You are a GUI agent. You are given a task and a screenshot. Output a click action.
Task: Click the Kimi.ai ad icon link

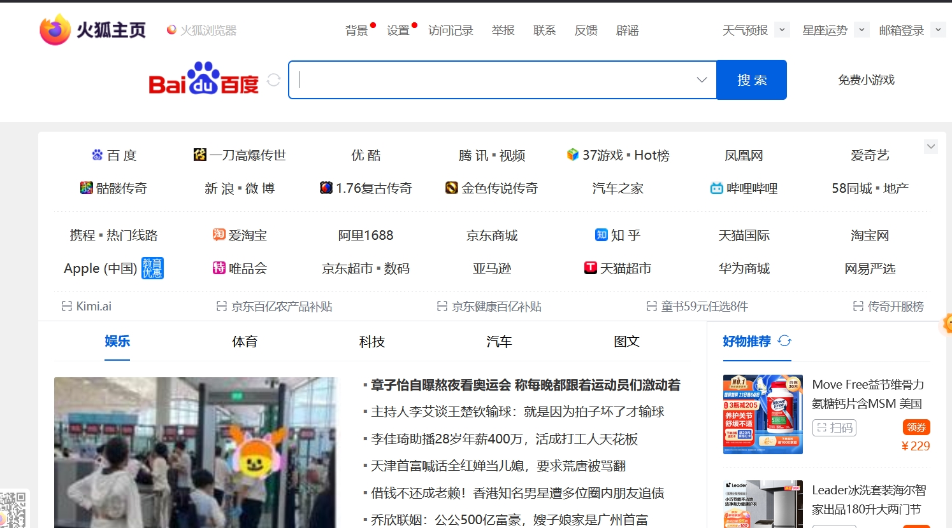tap(86, 306)
